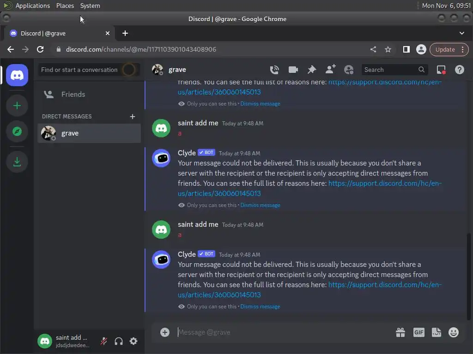Open support link in the middle Clyde message
Image resolution: width=473 pixels, height=354 pixels.
coord(309,189)
